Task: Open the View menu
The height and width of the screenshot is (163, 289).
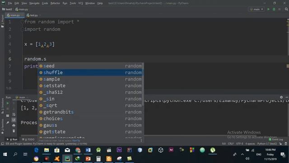Action: tap(24, 3)
